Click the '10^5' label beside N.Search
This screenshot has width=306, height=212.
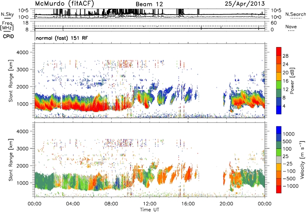tap(276, 11)
